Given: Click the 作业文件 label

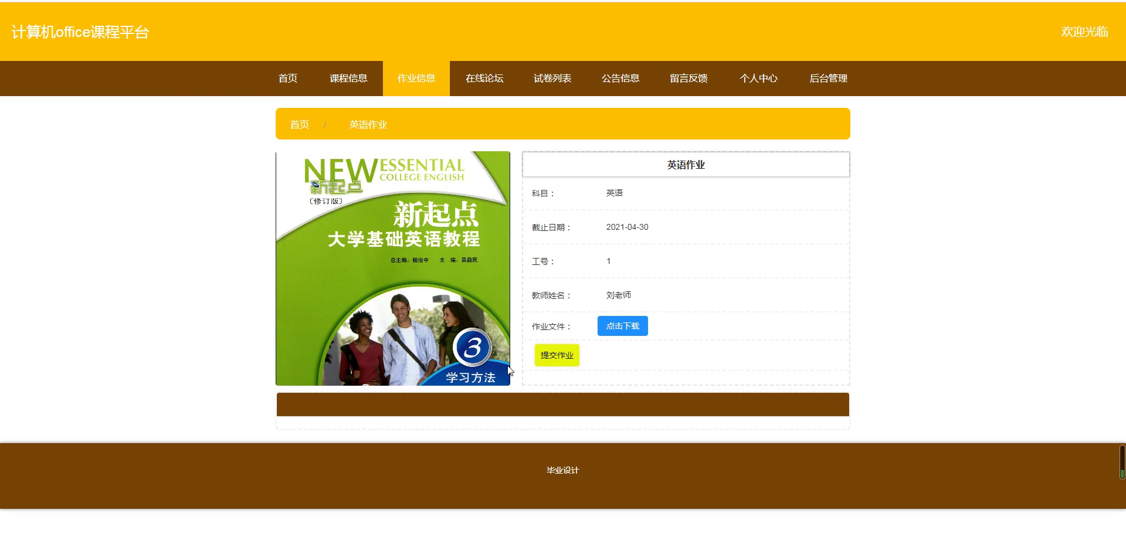Looking at the screenshot, I should click(551, 326).
